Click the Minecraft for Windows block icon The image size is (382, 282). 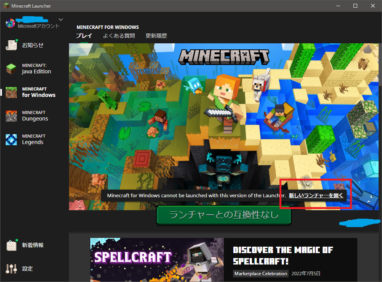pos(11,92)
